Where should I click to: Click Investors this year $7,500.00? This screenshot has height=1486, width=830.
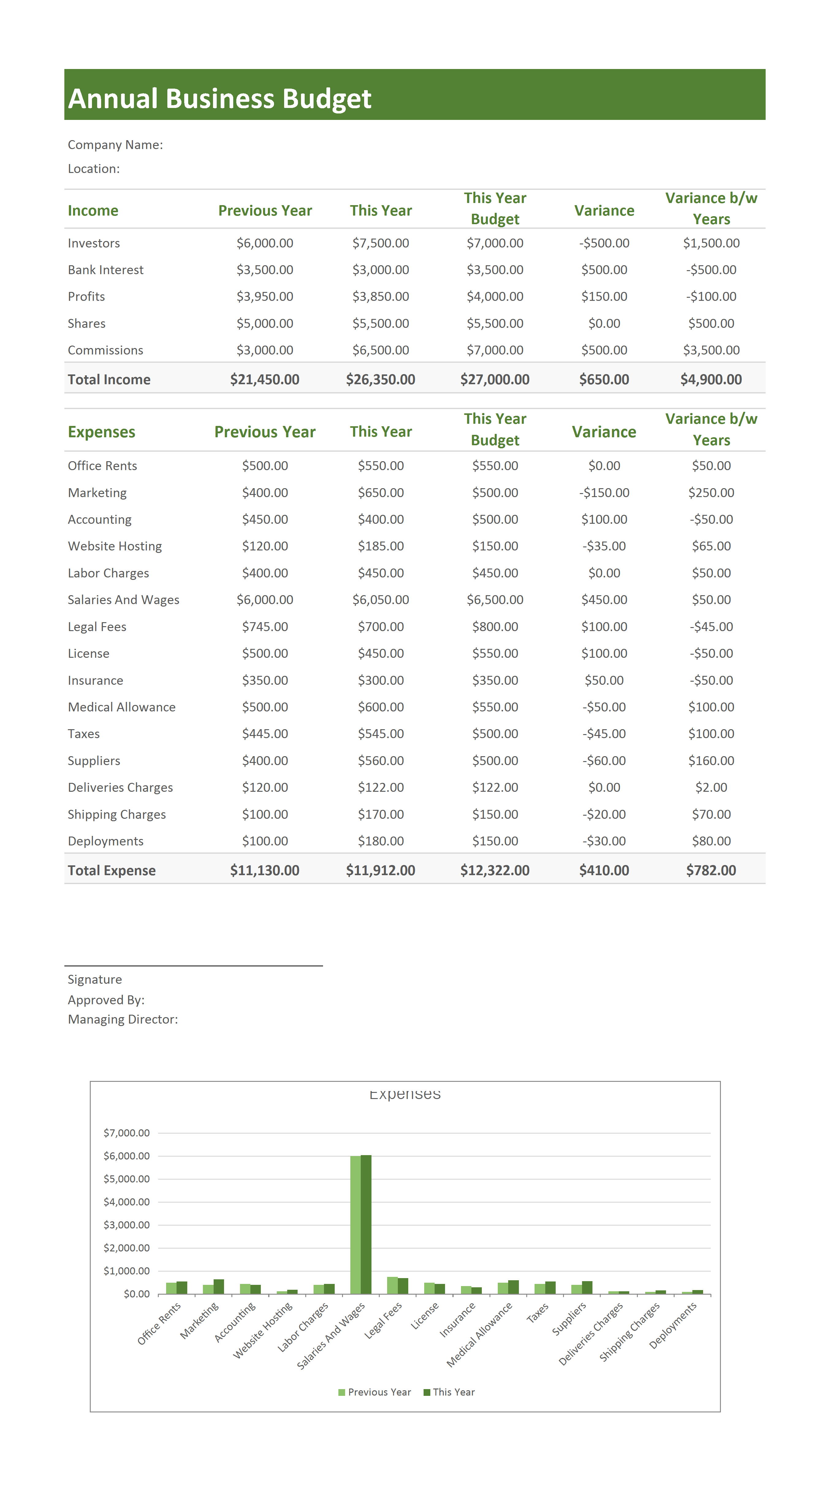(381, 243)
